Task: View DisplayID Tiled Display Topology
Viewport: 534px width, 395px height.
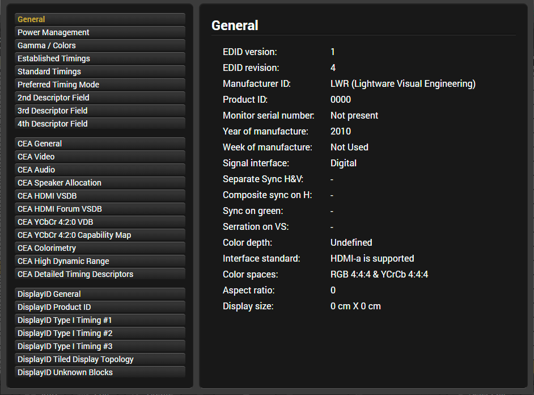Action: 100,359
